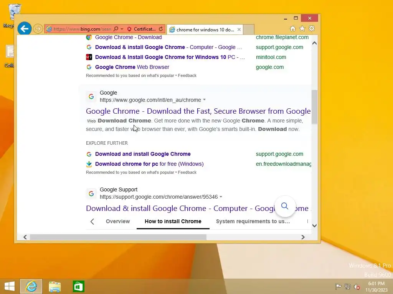Click the previous chevron beside Overview
The height and width of the screenshot is (294, 393).
(92, 222)
